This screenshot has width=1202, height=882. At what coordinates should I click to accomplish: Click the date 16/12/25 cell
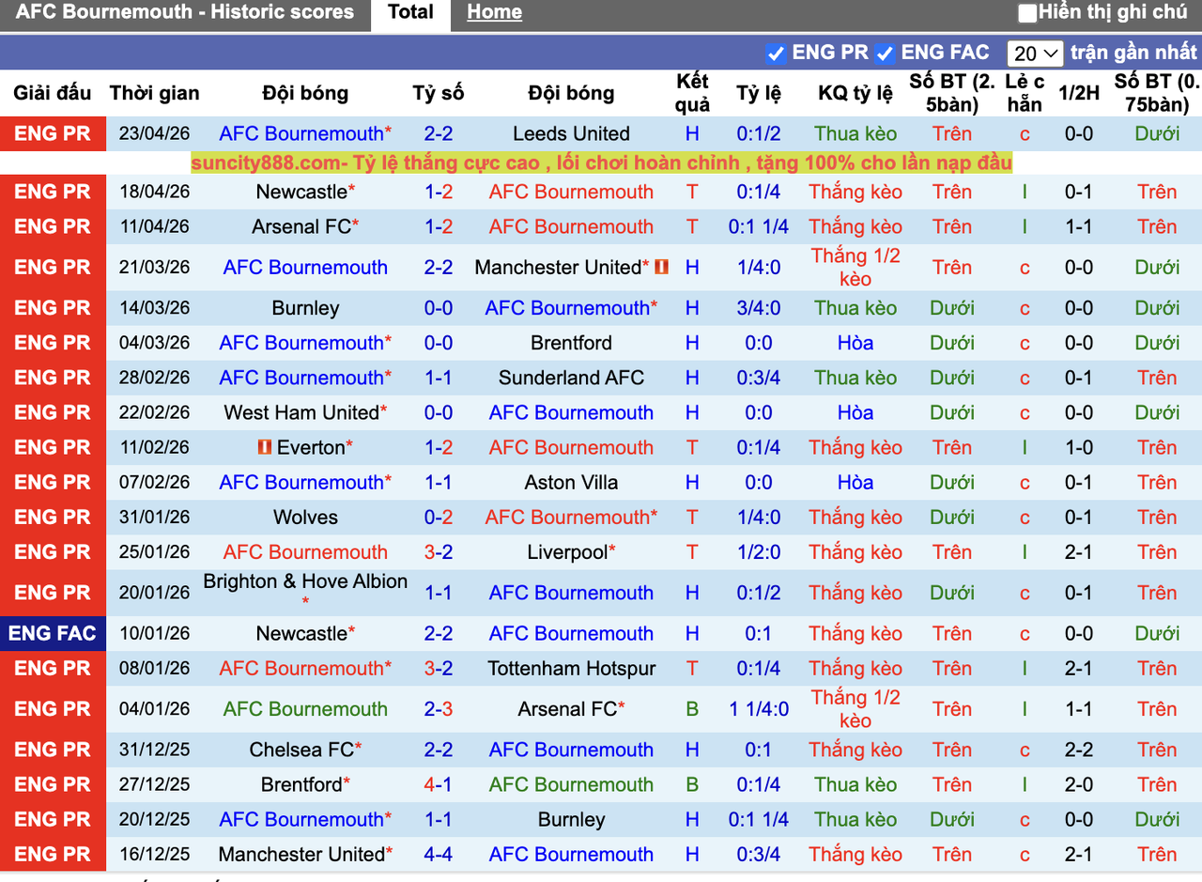click(154, 854)
